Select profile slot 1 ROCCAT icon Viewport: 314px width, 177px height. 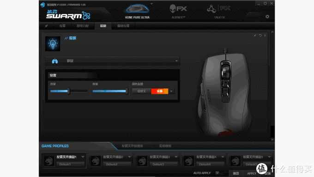pos(49,161)
